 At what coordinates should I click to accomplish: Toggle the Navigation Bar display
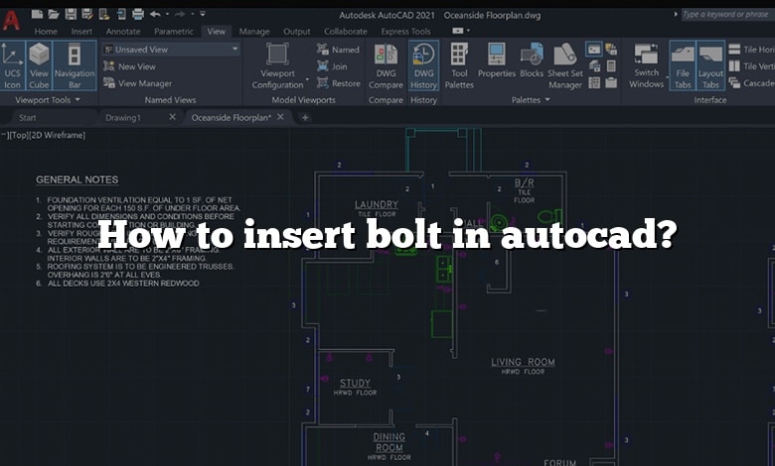tap(75, 65)
